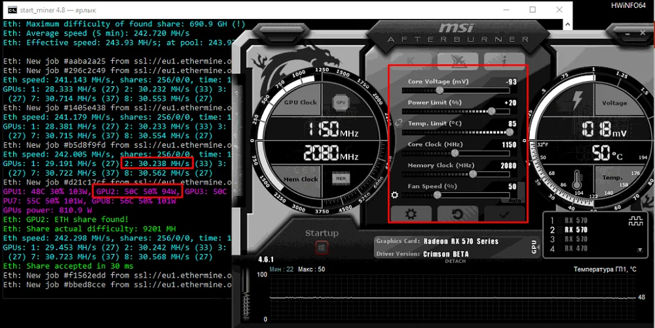The image size is (655, 328).
Task: Click the GPU Clock label tile
Action: point(301,102)
